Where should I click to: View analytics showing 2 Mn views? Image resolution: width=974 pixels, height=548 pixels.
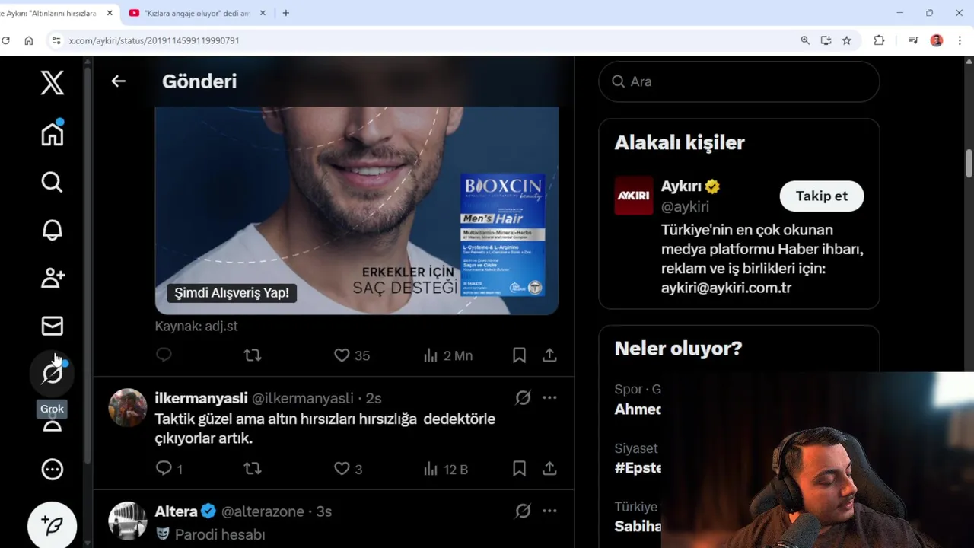(448, 355)
